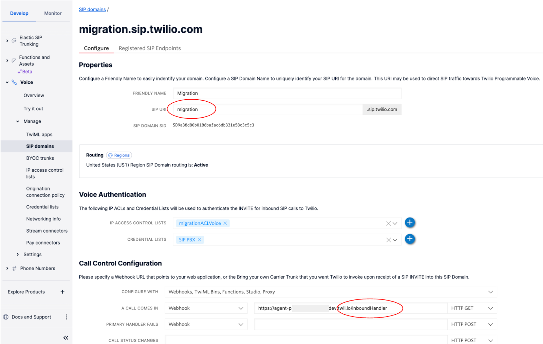
Task: Open credential lists dropdown arrow
Action: coord(395,240)
